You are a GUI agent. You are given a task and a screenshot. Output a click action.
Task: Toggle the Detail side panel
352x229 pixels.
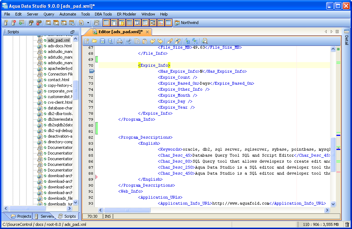click(x=346, y=39)
